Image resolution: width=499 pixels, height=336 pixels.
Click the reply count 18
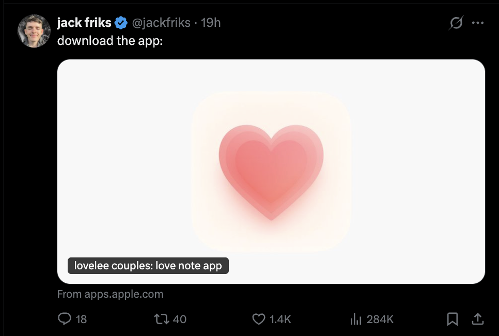pyautogui.click(x=82, y=319)
